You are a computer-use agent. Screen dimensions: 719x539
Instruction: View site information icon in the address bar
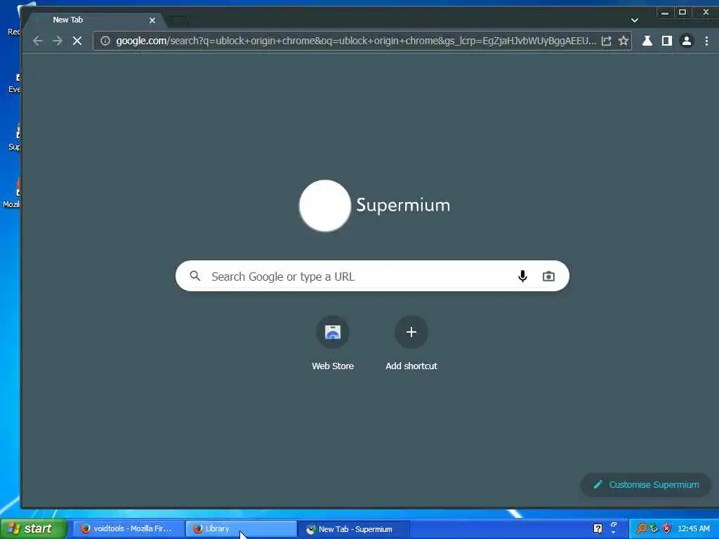click(105, 41)
